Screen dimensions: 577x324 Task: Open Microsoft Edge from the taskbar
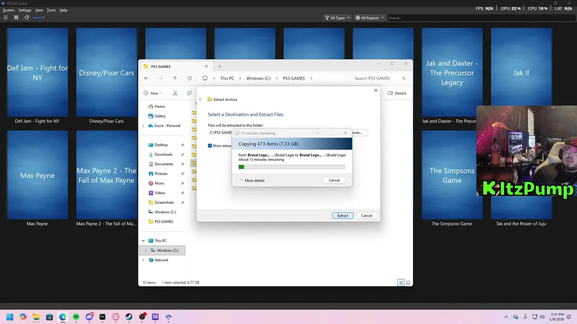point(63,317)
